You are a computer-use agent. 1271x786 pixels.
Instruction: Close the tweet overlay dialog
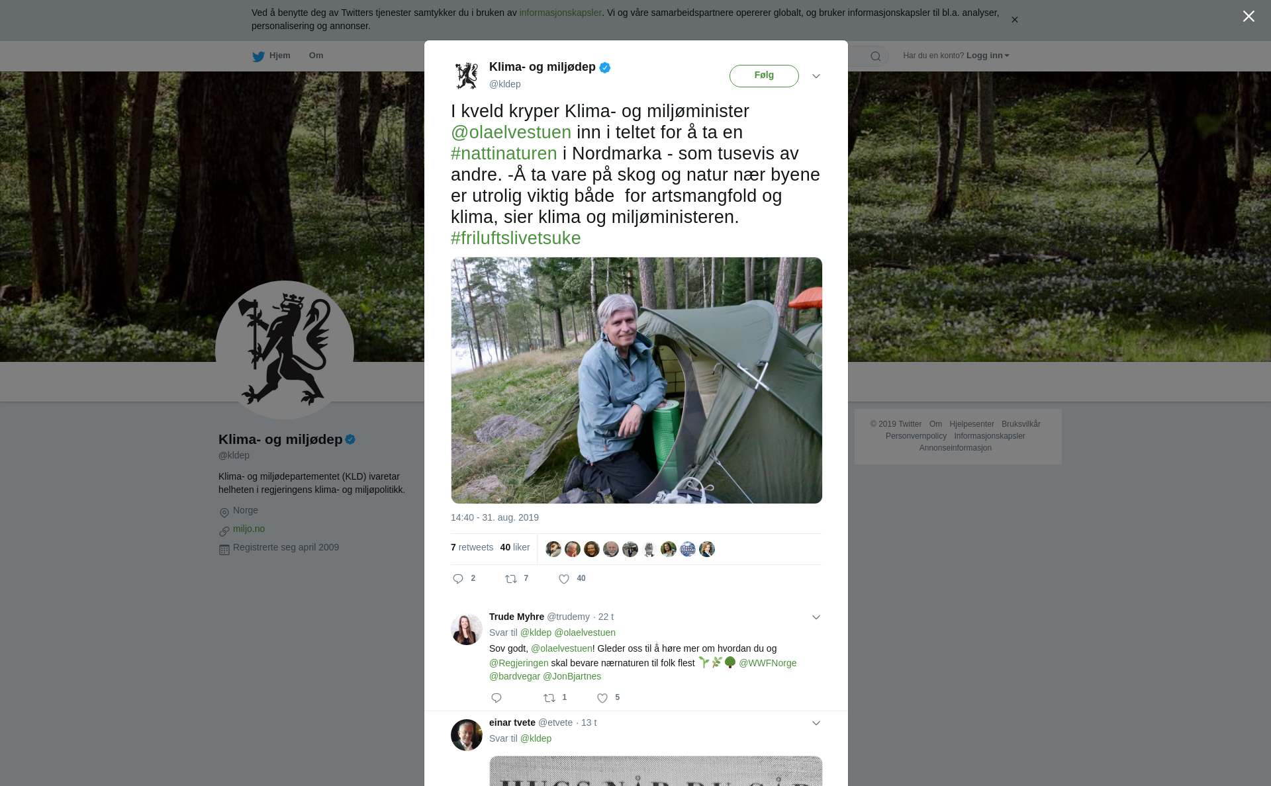1248,17
